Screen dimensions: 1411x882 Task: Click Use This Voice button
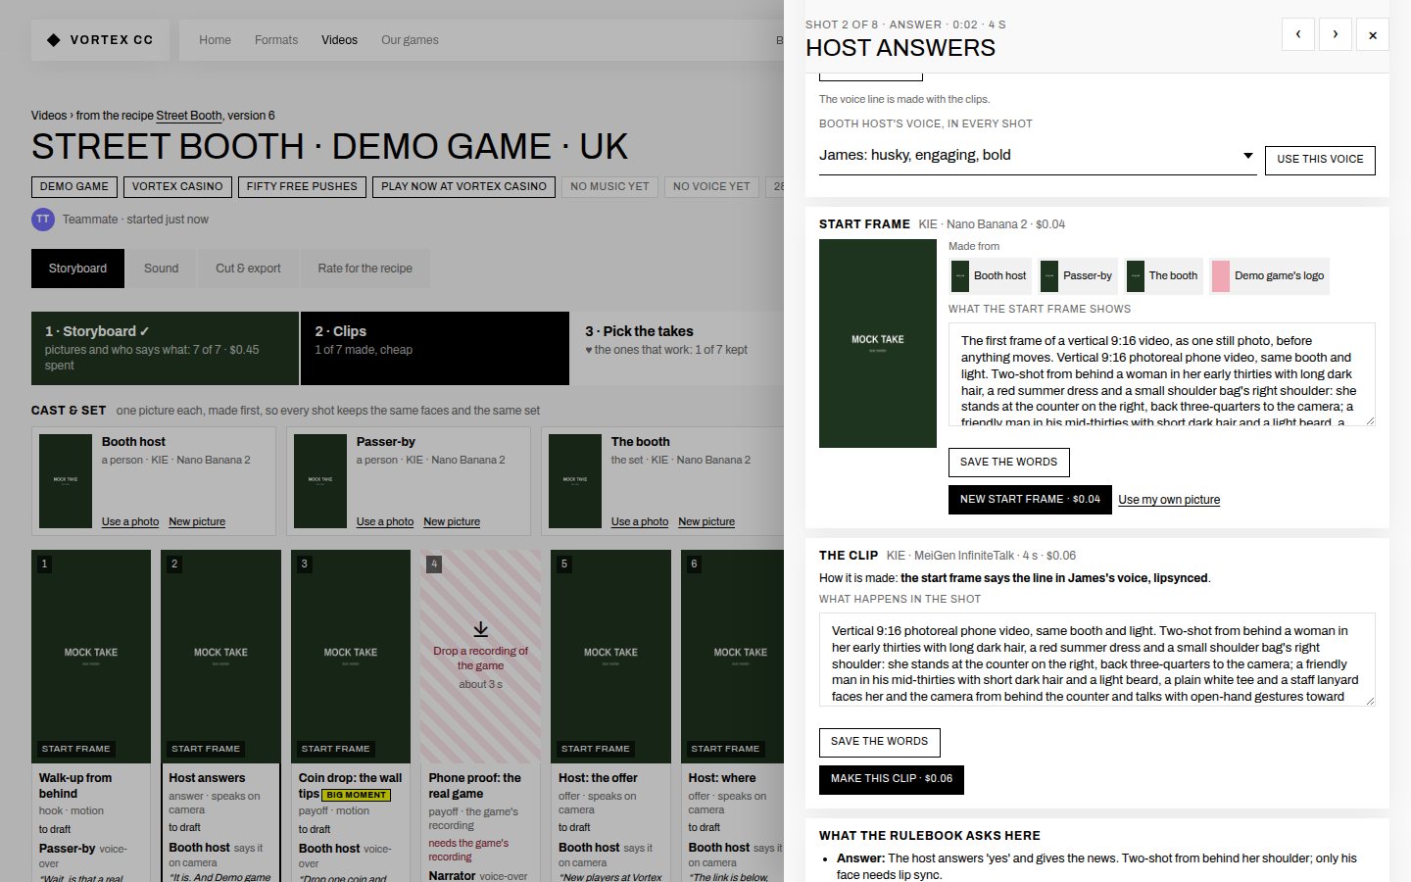tap(1320, 160)
